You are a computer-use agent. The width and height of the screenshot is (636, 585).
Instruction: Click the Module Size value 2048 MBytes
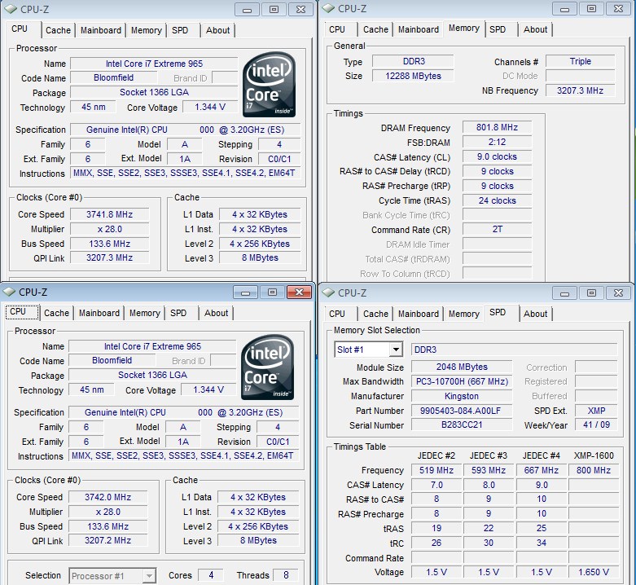(x=462, y=367)
